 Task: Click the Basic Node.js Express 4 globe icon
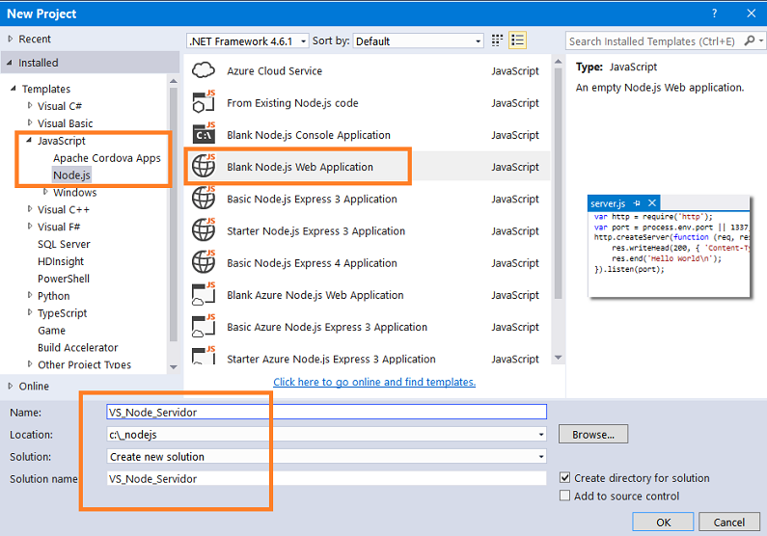(204, 262)
